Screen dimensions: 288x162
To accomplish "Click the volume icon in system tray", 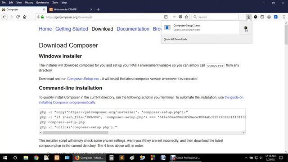I will tap(261, 158).
